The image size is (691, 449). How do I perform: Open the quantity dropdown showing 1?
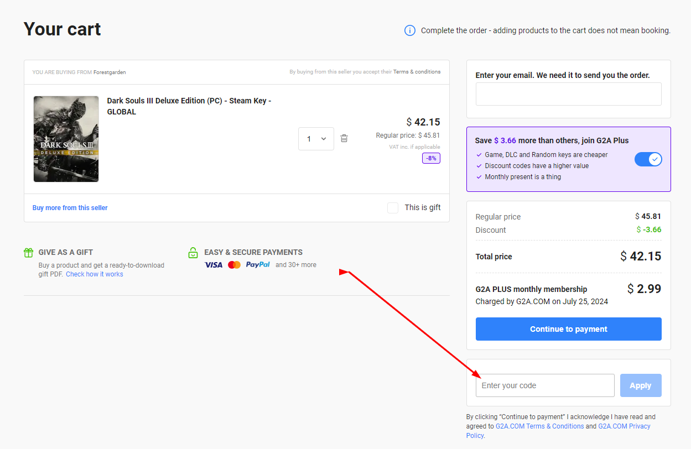coord(316,139)
